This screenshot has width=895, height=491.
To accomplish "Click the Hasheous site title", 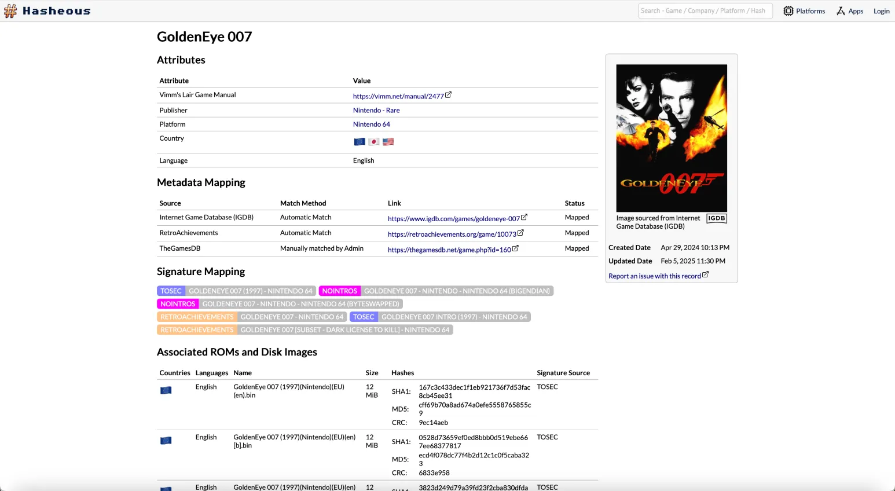I will (57, 11).
